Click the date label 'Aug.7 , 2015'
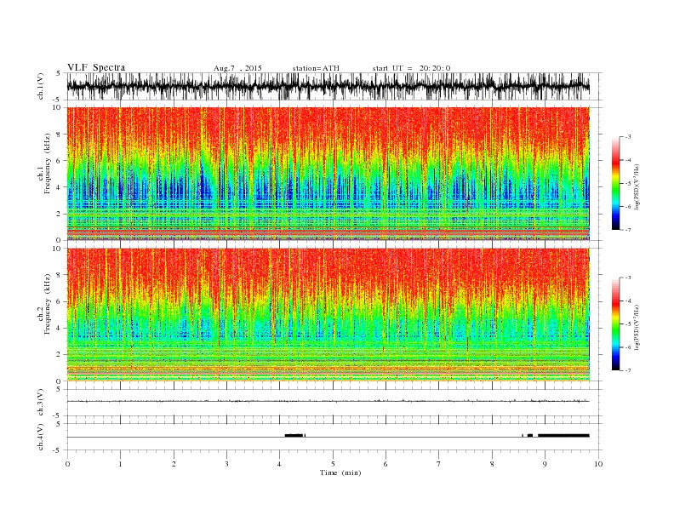 [x=237, y=68]
